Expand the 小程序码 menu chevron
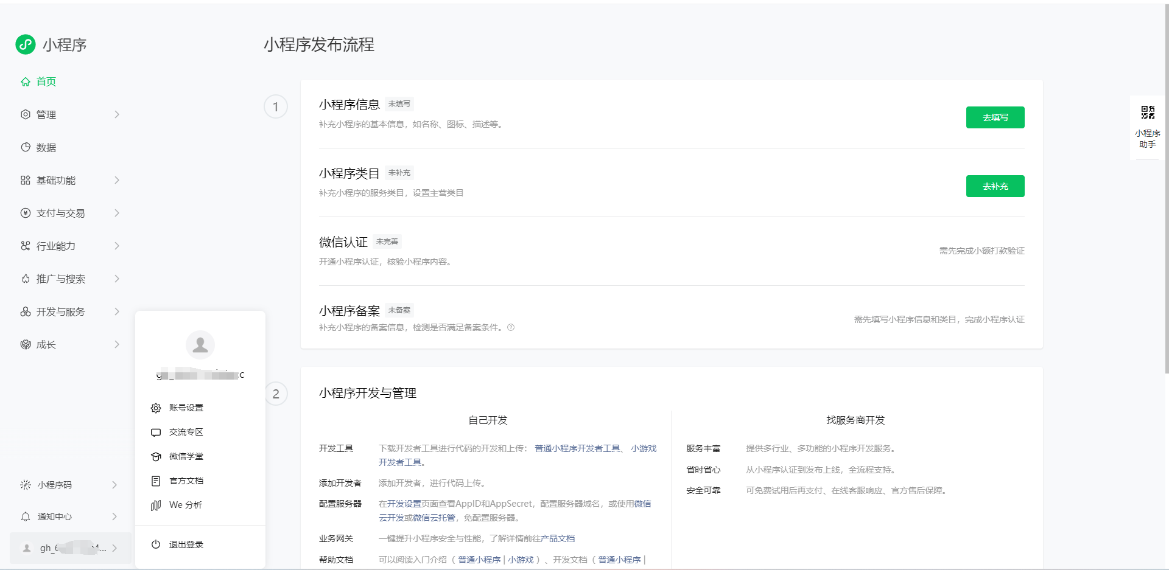Image resolution: width=1169 pixels, height=570 pixels. 114,485
